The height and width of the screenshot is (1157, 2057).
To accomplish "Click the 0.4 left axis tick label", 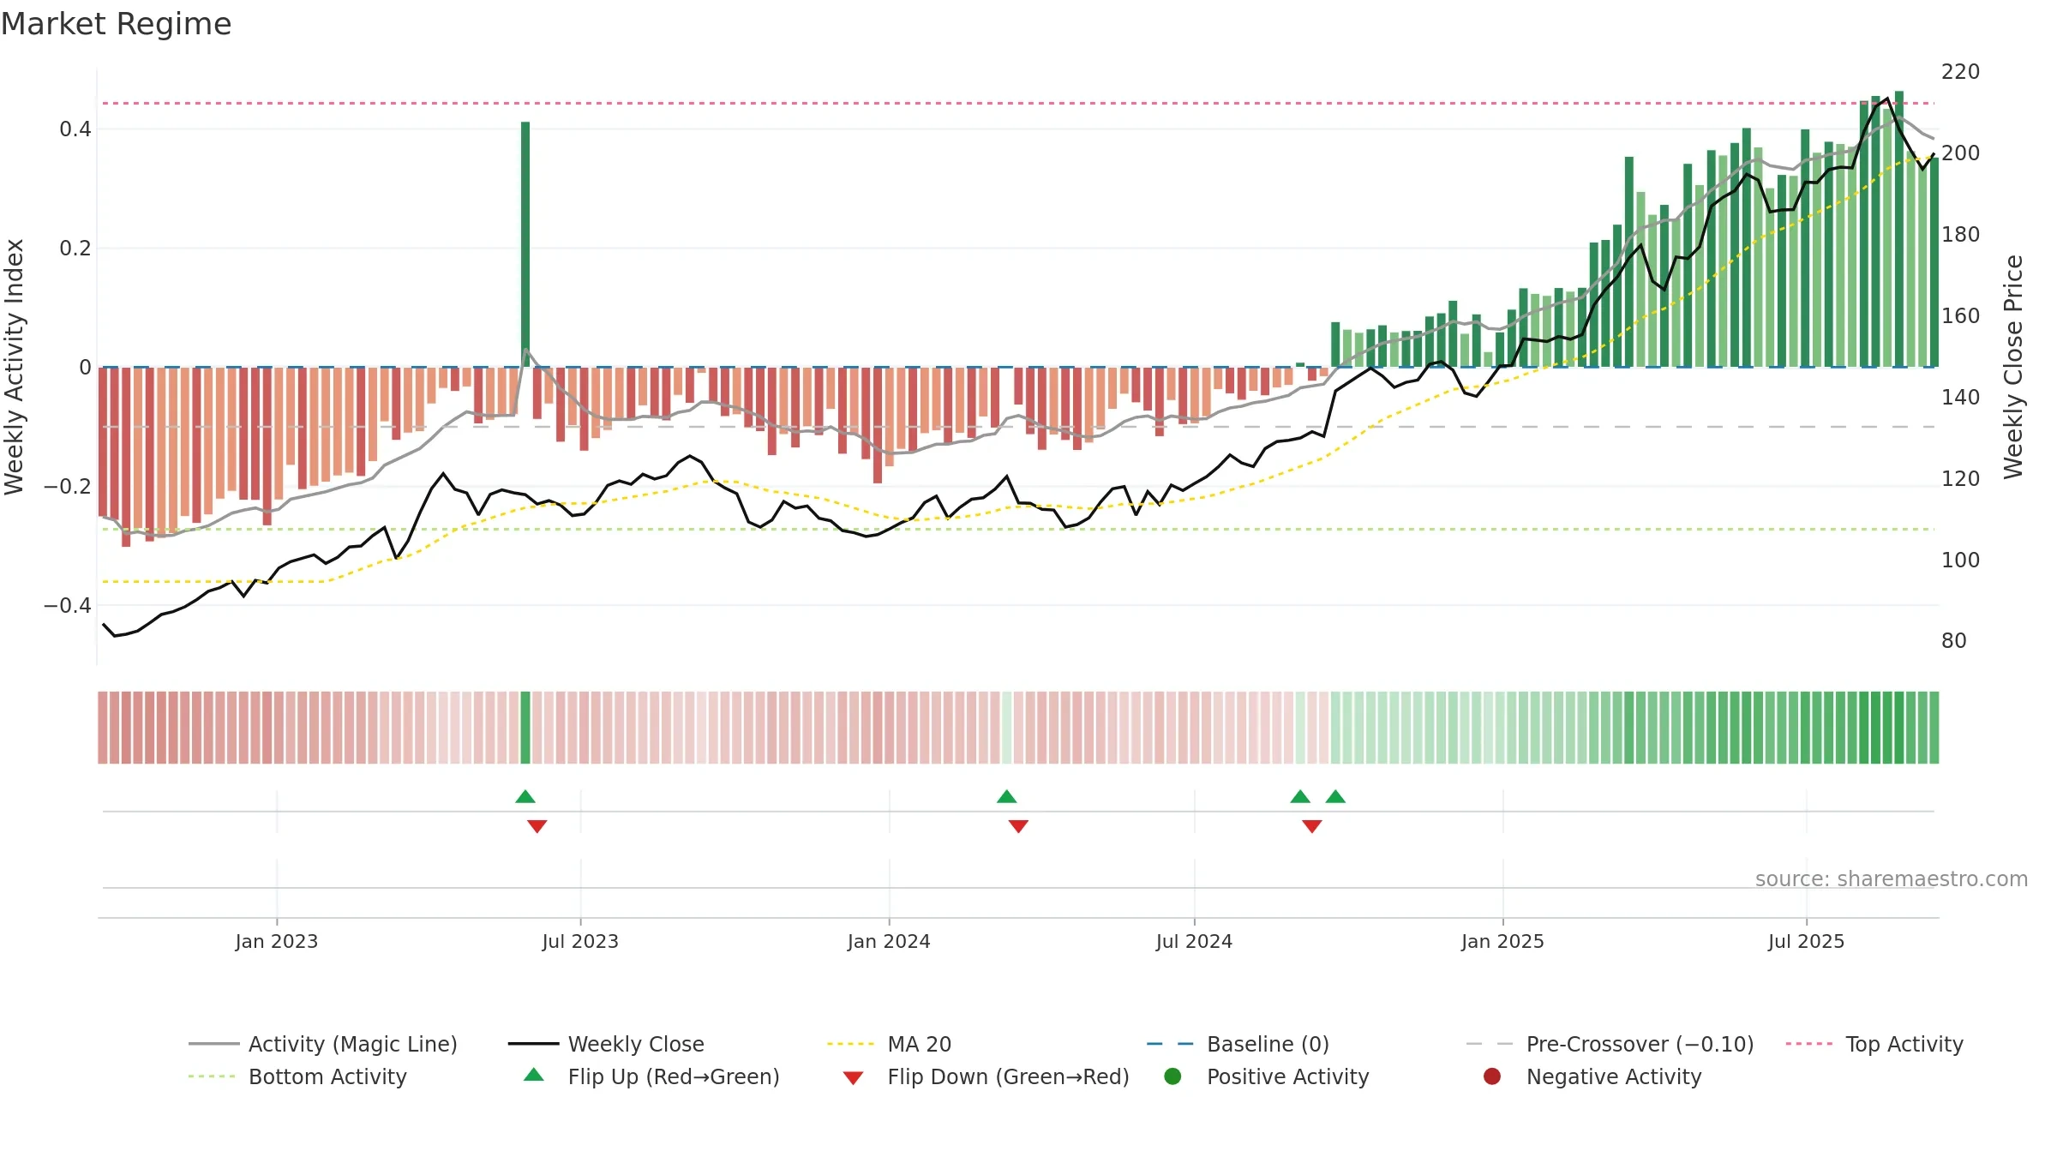I will pos(75,129).
